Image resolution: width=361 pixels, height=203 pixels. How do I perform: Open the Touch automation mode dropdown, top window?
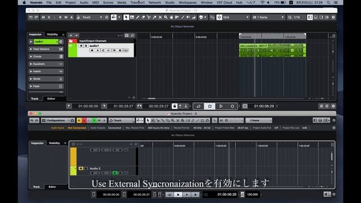click(93, 17)
